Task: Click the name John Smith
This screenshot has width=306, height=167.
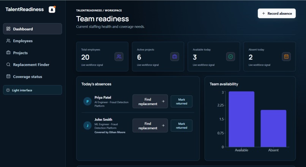Action: pyautogui.click(x=103, y=120)
